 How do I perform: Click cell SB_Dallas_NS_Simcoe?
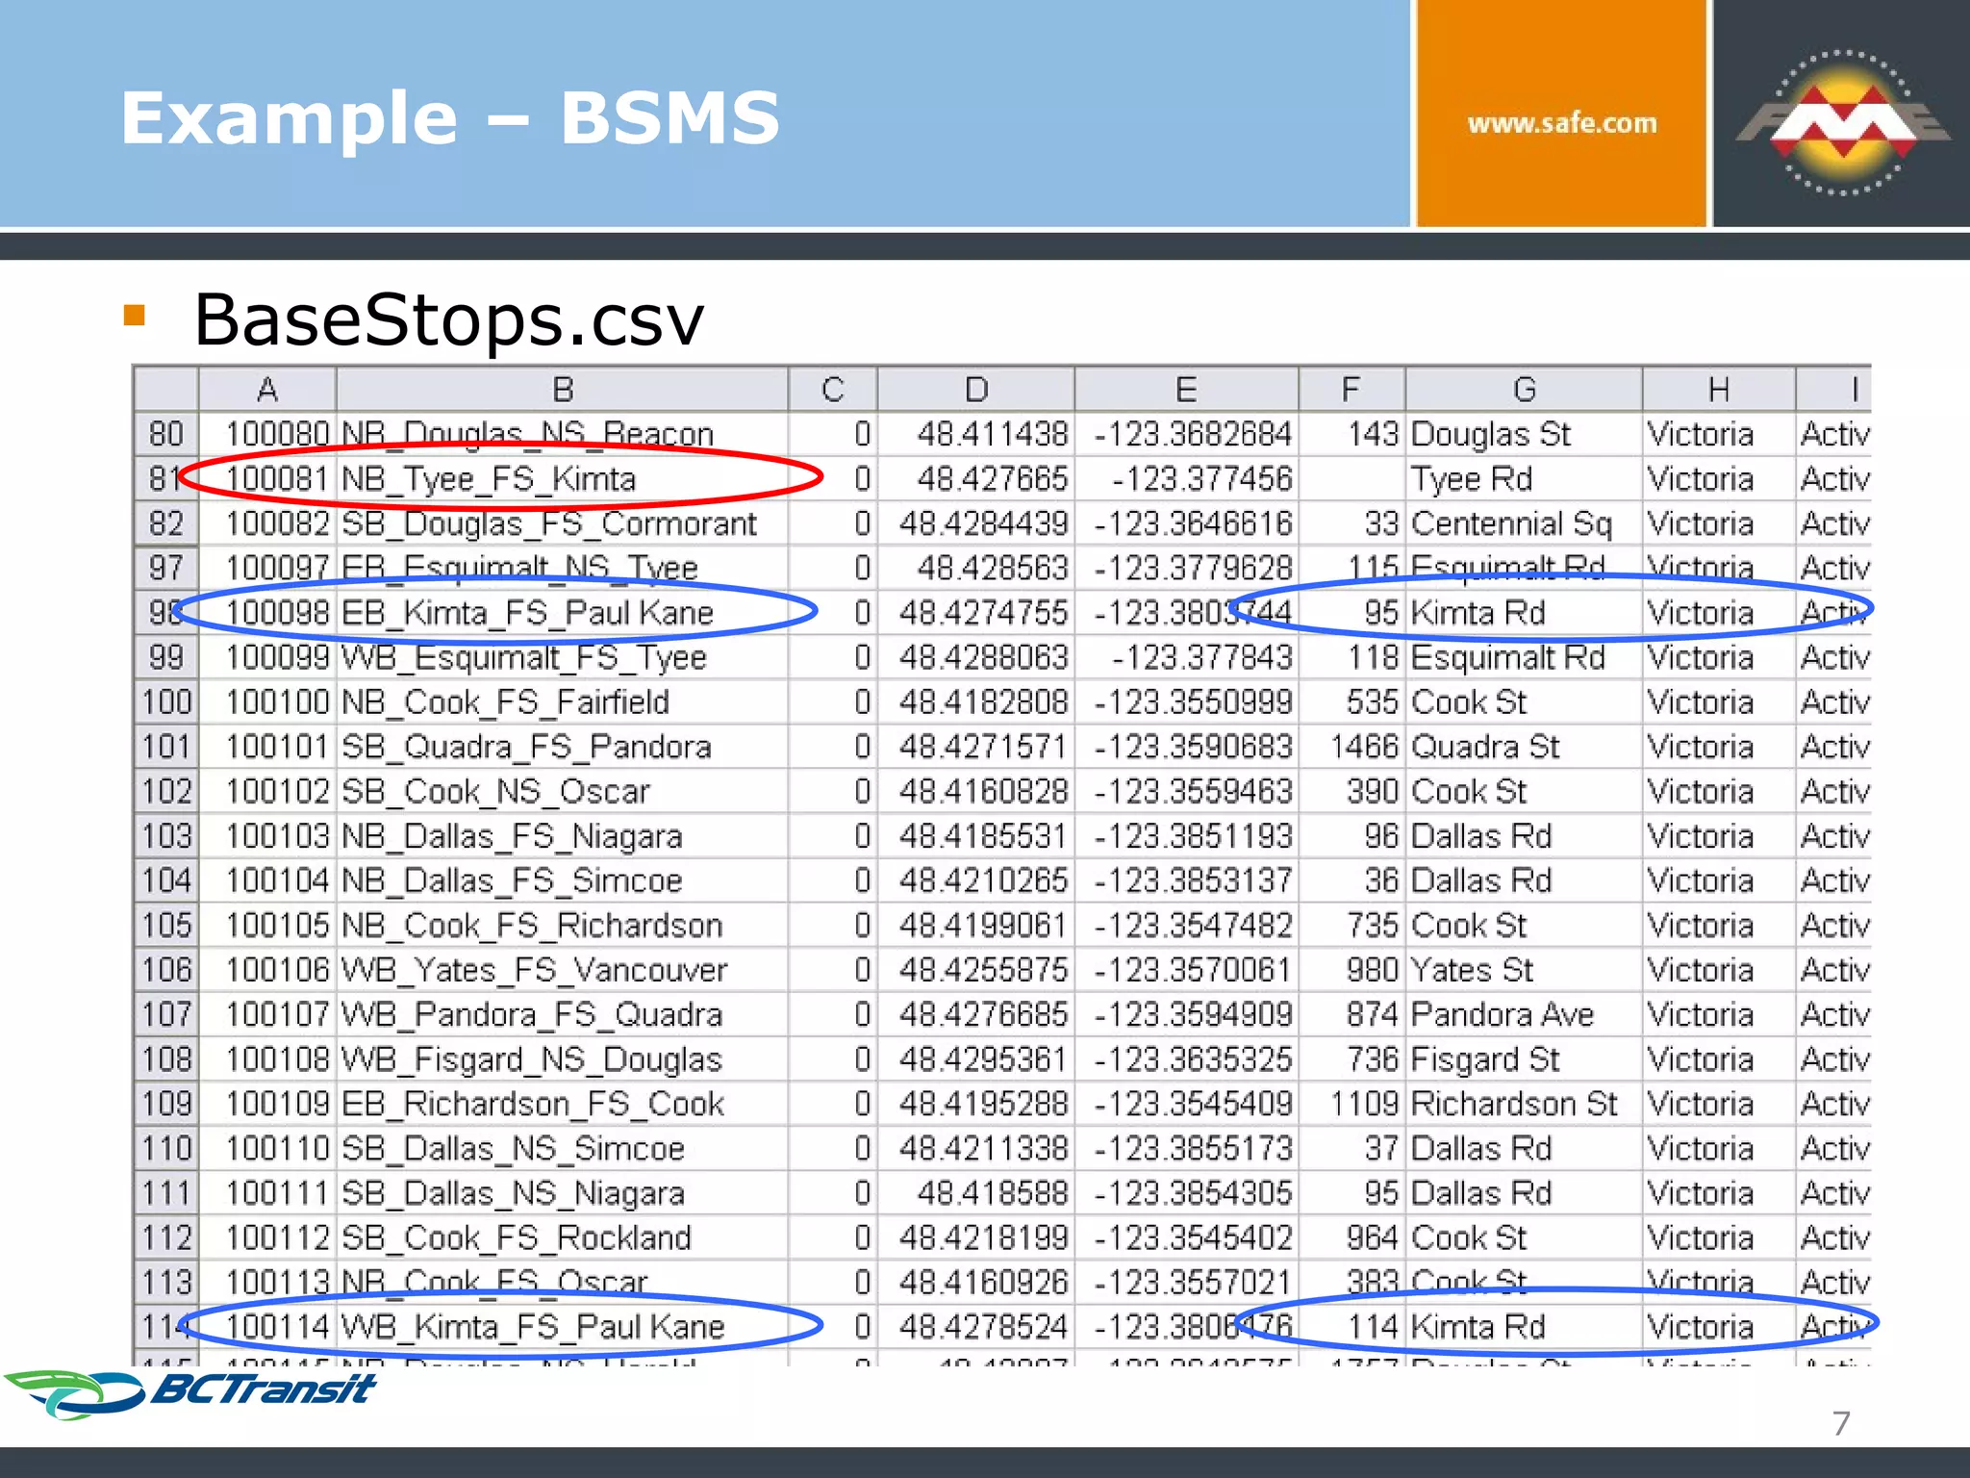point(563,1148)
